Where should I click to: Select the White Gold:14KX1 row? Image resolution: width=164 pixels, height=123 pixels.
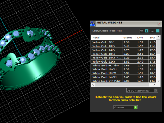(124, 77)
